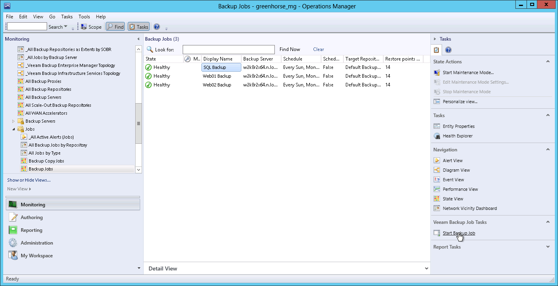Screen dimensions: 558x286
Task: Select _All Jobs by Backup Server view
Action: coord(51,57)
